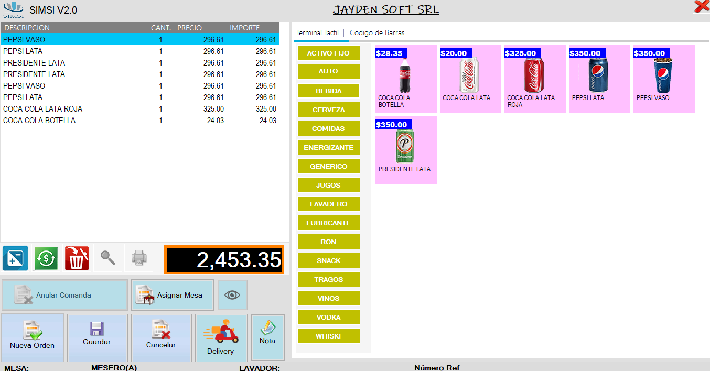The width and height of the screenshot is (710, 371).
Task: Select LUBRICANTE category
Action: (328, 223)
